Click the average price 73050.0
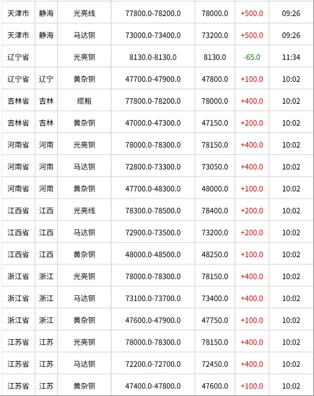This screenshot has height=396, width=314. [x=215, y=167]
